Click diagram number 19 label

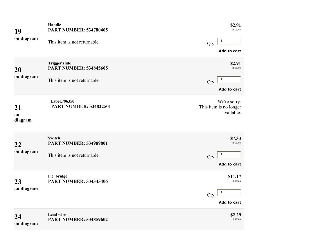pos(18,31)
